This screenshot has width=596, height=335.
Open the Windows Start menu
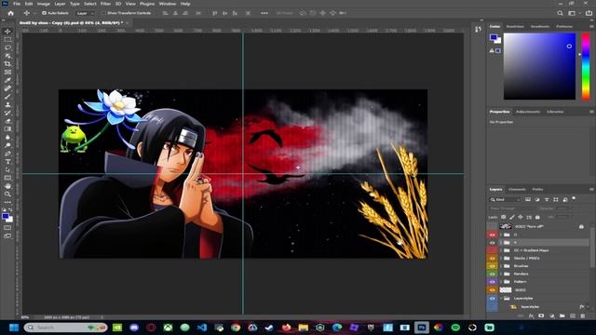[14, 327]
